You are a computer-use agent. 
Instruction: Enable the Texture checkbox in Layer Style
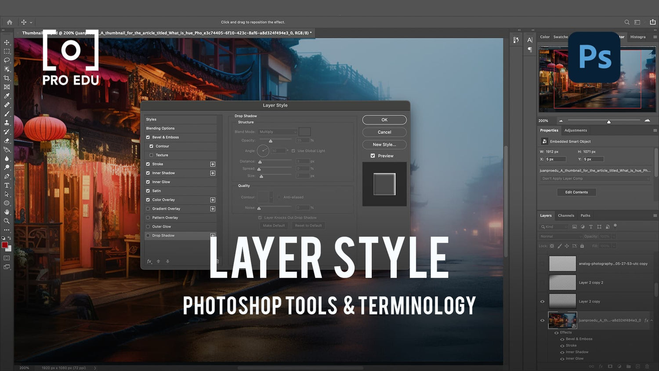click(152, 155)
